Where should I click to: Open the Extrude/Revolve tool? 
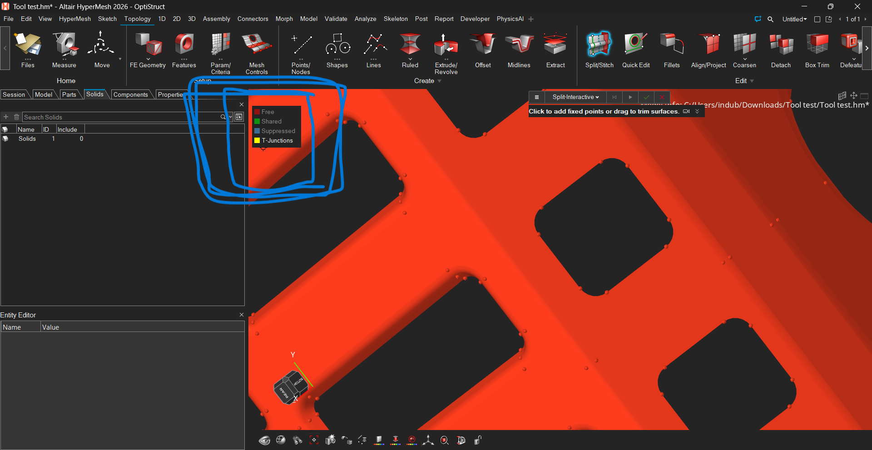click(x=446, y=53)
